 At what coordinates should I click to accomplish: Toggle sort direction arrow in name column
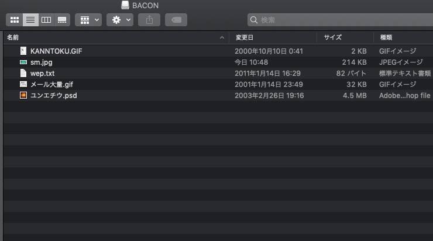tap(222, 38)
